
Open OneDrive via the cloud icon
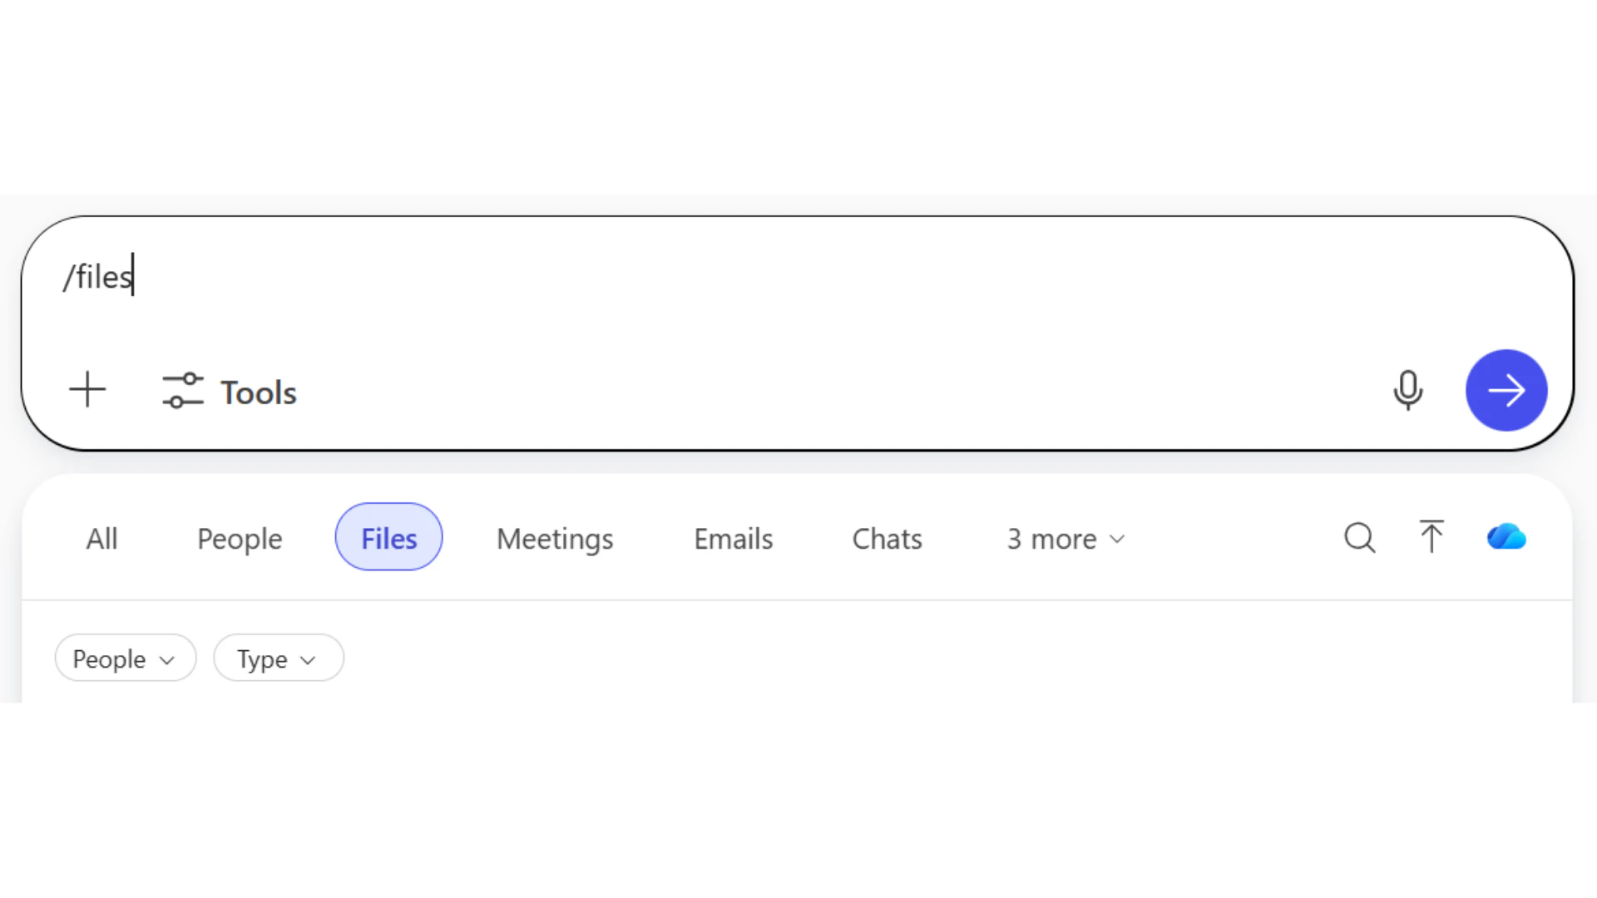(x=1506, y=538)
